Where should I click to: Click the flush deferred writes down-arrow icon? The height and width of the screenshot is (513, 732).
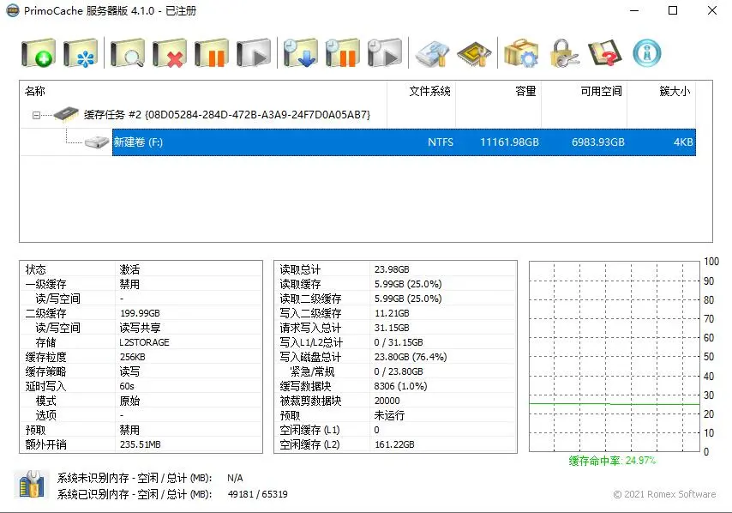tap(301, 53)
